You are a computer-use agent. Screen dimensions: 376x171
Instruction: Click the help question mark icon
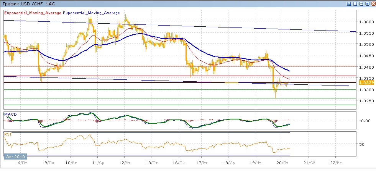349,3
